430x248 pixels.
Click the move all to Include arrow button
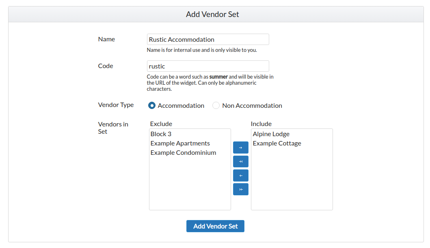pos(240,161)
